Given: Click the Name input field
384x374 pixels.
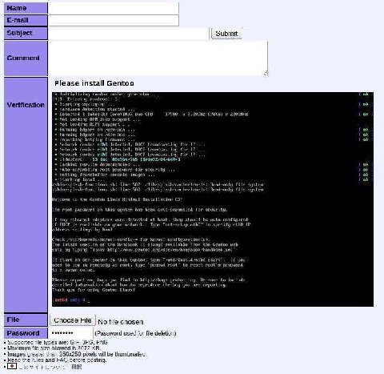Looking at the screenshot, I should coord(114,8).
